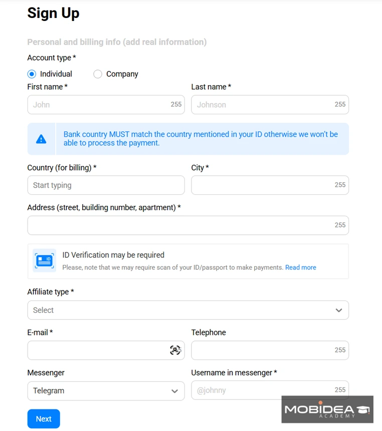Image resolution: width=382 pixels, height=431 pixels.
Task: Click the Address input field
Action: click(188, 225)
